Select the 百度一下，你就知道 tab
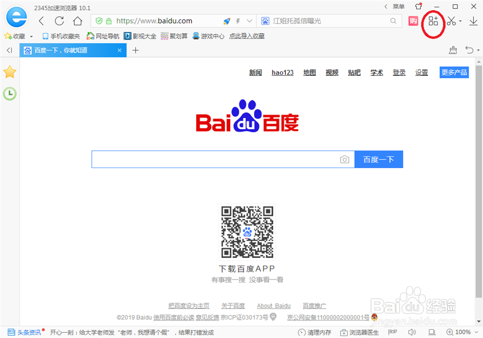This screenshot has height=338, width=483. click(73, 50)
